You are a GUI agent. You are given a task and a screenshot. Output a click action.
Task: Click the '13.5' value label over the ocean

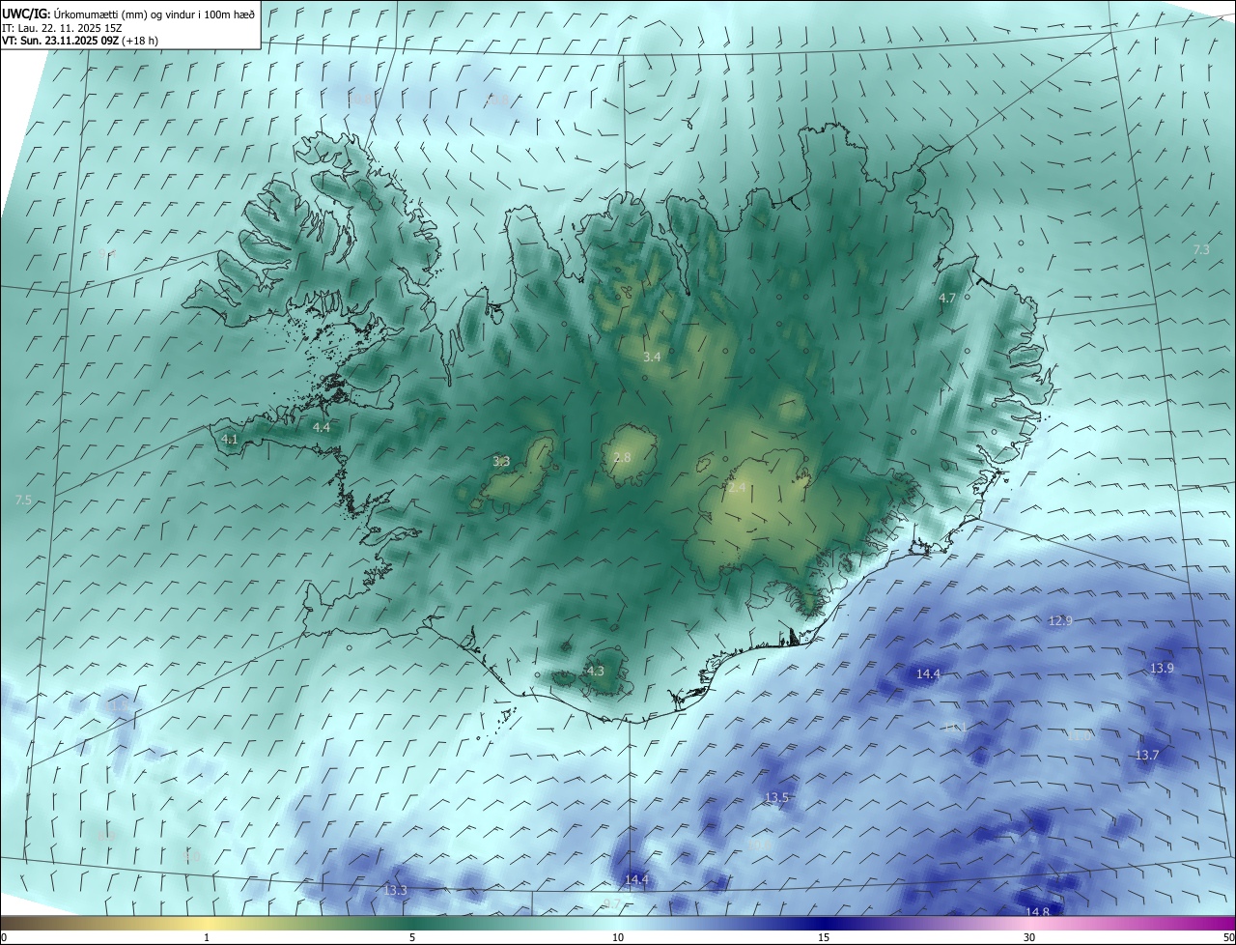tap(777, 797)
